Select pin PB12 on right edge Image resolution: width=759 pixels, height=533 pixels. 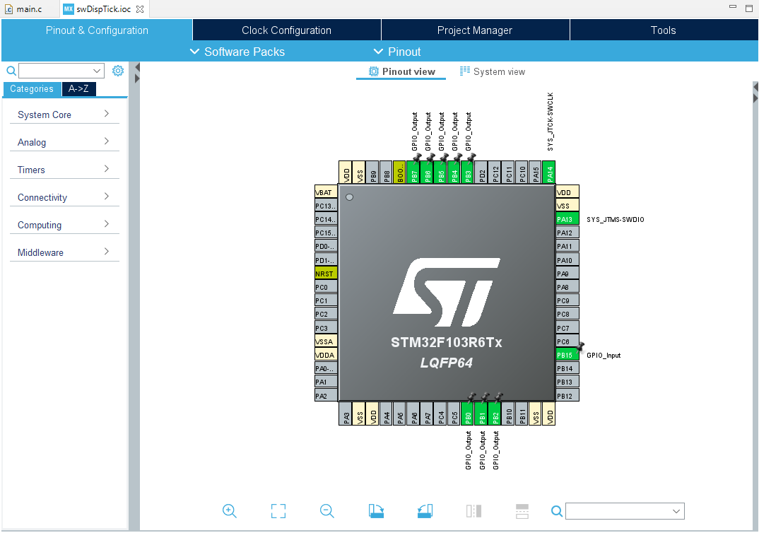(567, 396)
